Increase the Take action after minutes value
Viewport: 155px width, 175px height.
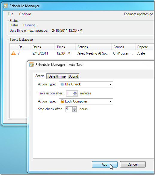pyautogui.click(x=75, y=92)
